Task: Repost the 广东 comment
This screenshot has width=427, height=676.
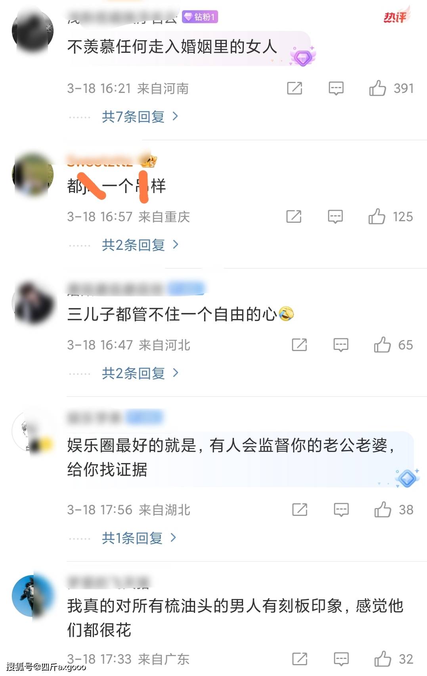Action: (x=300, y=659)
